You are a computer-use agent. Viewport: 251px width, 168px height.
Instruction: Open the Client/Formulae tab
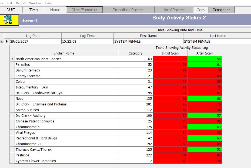tap(84, 10)
